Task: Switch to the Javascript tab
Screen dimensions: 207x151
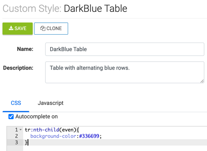Action: (51, 103)
